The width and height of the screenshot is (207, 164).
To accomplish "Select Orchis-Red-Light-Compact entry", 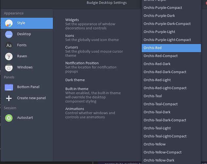I will coord(171,88).
